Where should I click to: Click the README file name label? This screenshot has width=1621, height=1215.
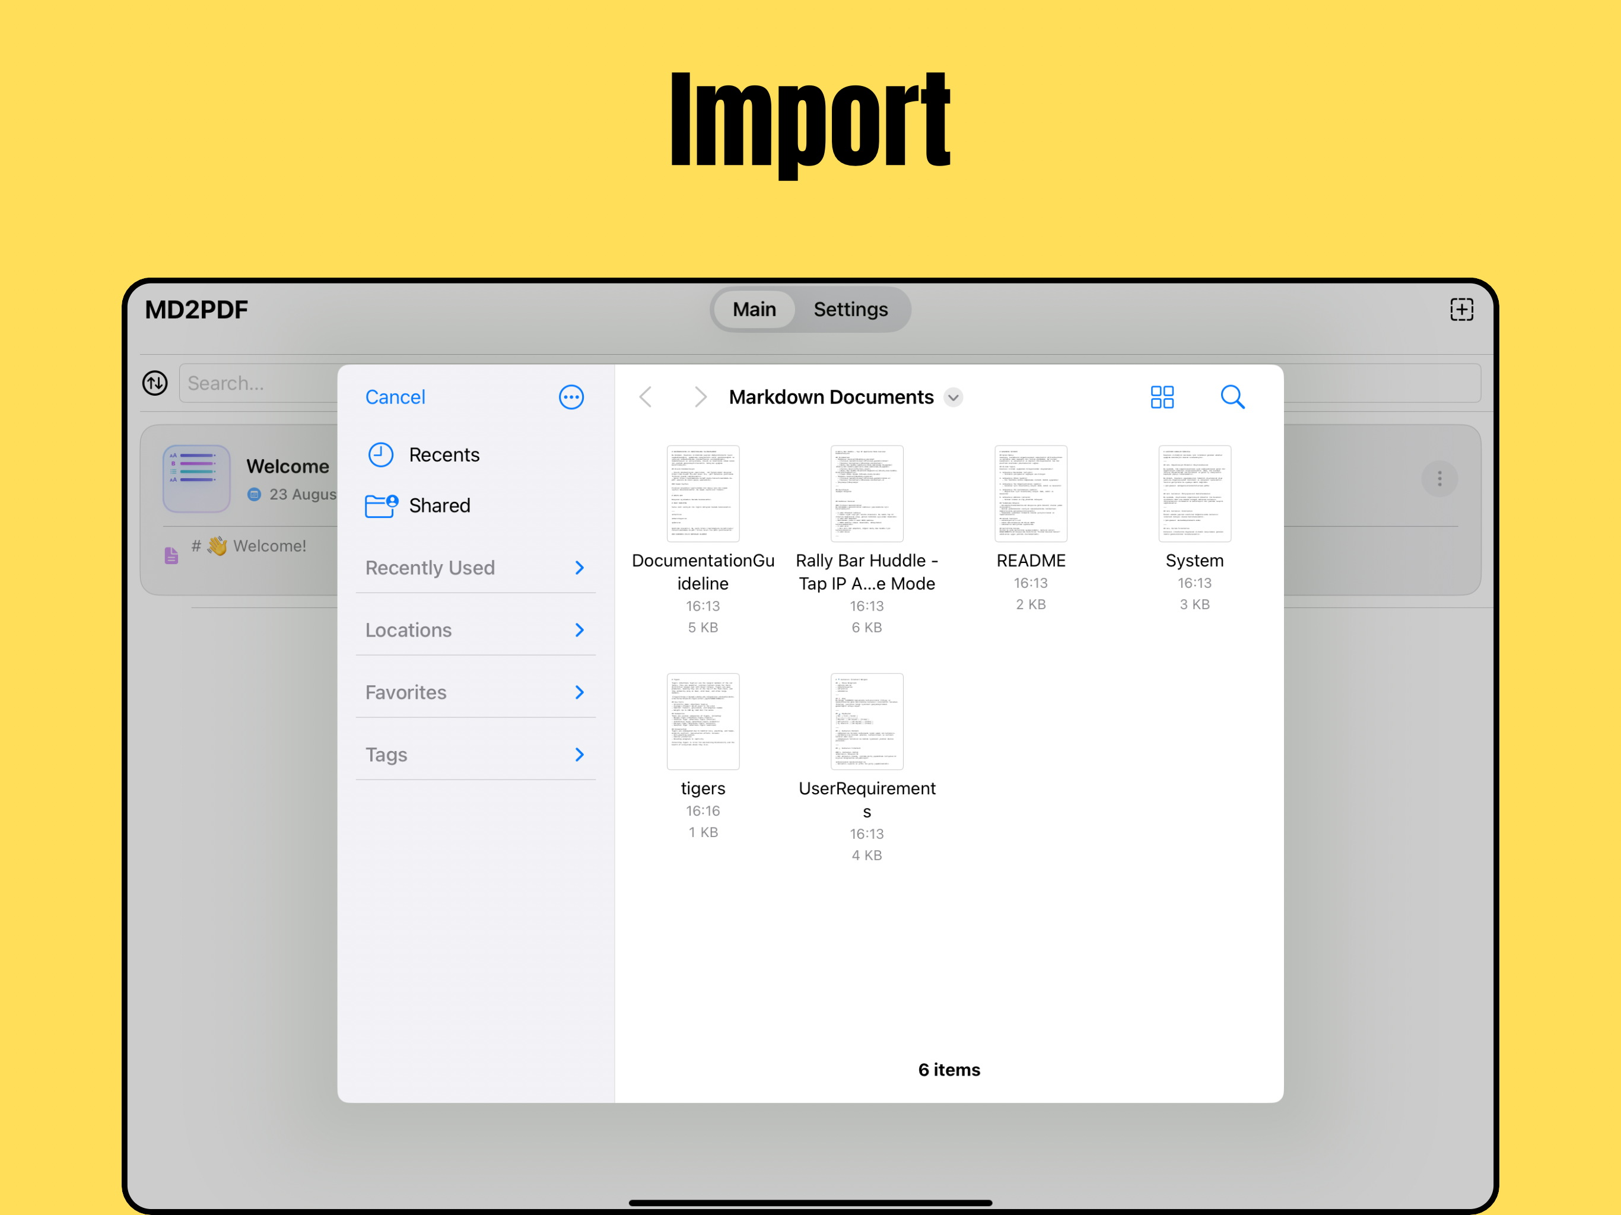1031,561
